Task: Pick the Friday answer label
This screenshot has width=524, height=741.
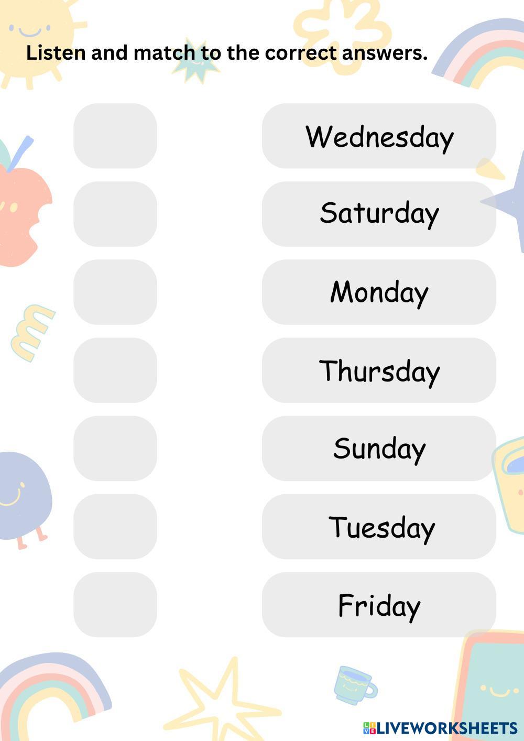Action: 379,604
